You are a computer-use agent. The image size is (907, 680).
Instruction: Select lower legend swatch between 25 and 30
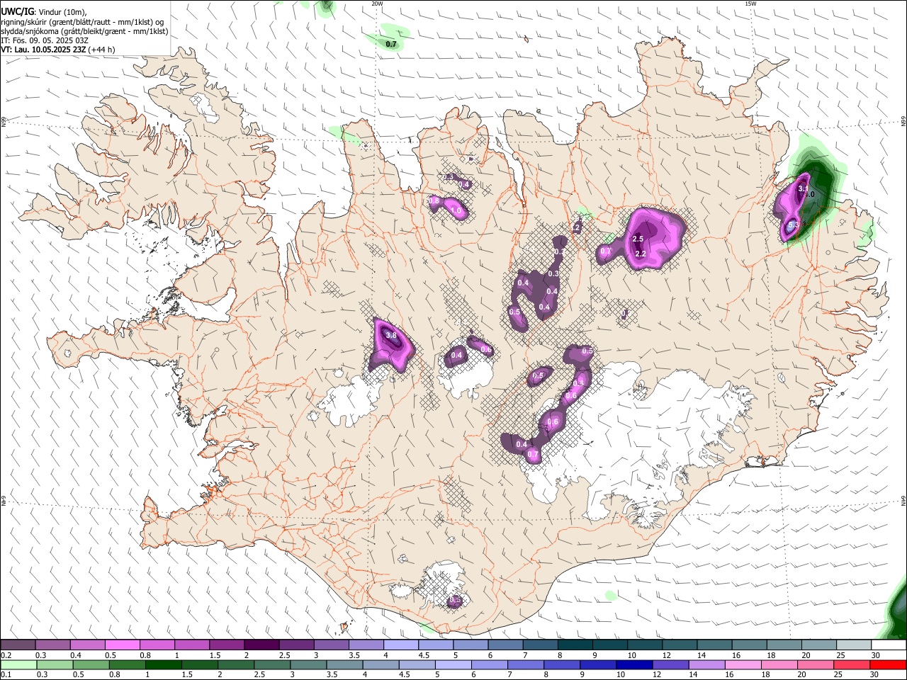click(x=850, y=664)
